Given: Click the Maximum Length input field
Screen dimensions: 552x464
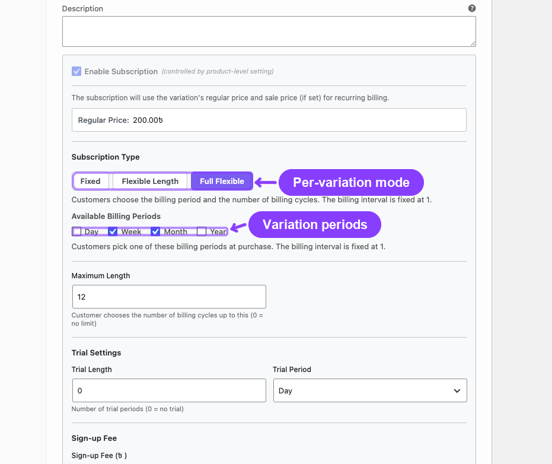Looking at the screenshot, I should (x=169, y=297).
